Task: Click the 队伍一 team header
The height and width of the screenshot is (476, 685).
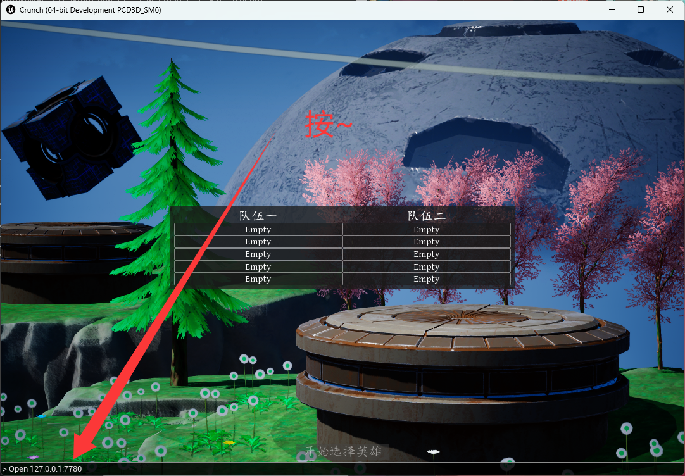Action: pyautogui.click(x=258, y=216)
